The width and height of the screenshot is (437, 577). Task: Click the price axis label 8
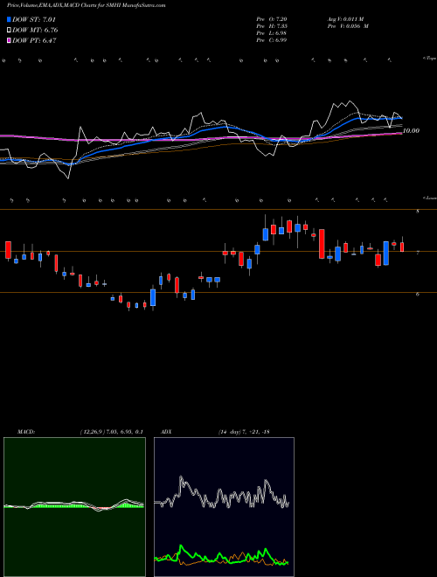[418, 212]
